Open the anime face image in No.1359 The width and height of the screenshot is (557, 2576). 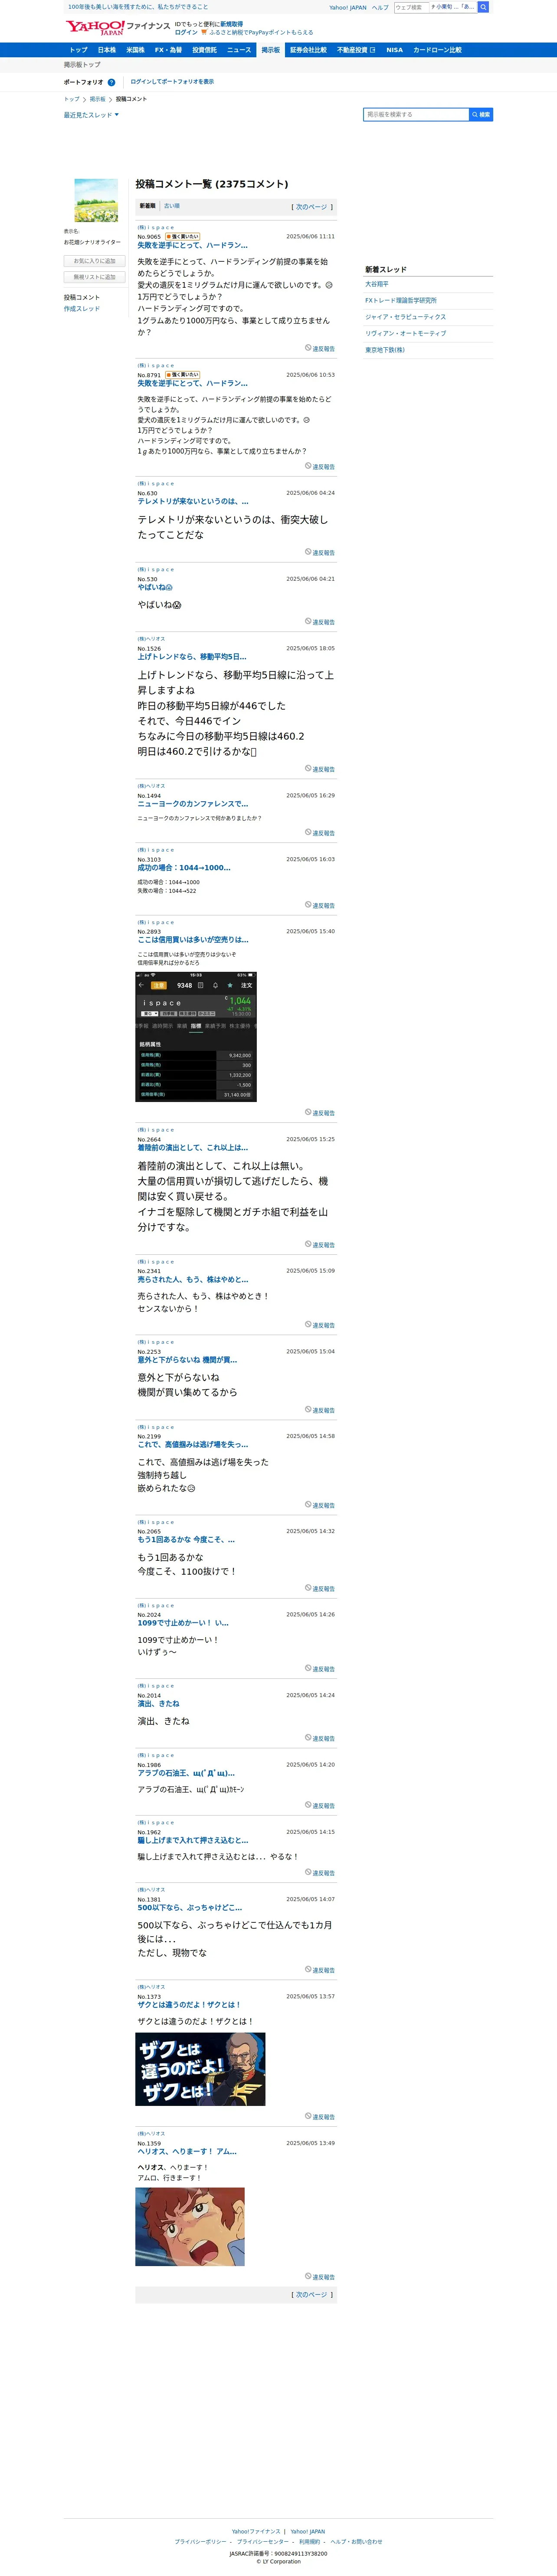[x=190, y=2227]
